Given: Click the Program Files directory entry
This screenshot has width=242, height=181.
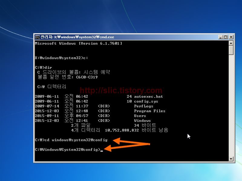Looking at the screenshot, I should (149, 111).
